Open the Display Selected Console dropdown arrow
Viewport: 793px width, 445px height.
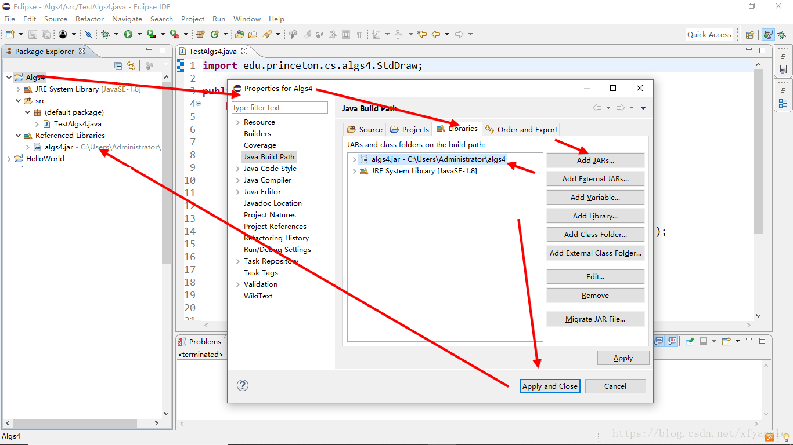pos(714,341)
